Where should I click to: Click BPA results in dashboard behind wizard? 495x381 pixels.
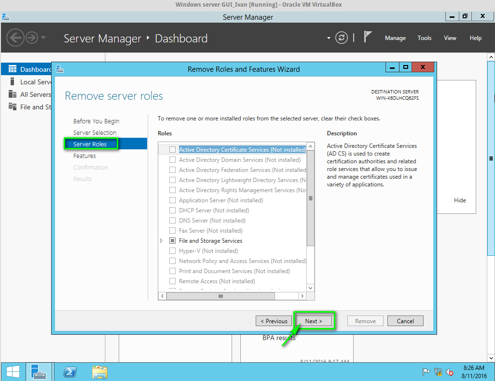279,338
